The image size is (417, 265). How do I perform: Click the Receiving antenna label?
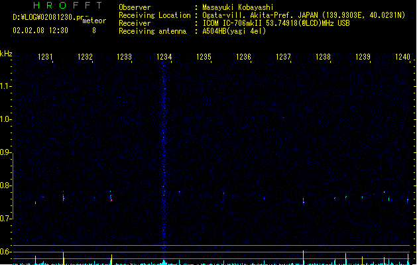[x=152, y=31]
